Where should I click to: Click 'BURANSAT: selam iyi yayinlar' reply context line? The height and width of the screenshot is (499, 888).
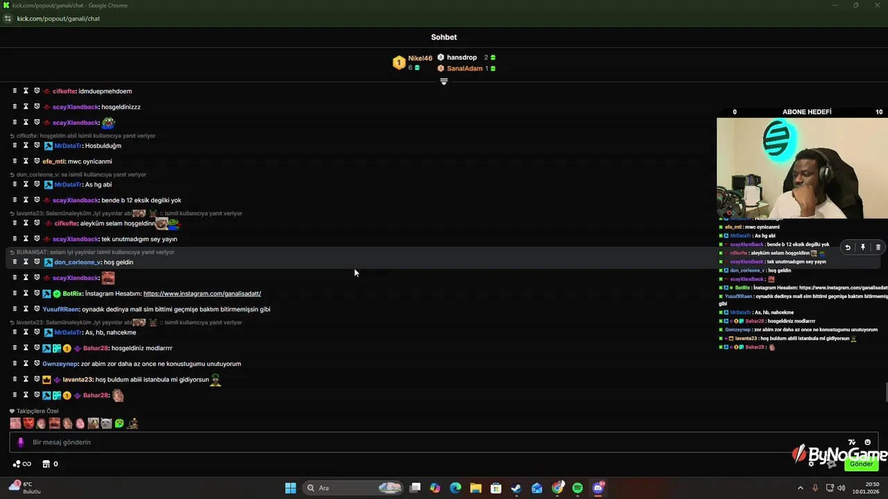pos(92,252)
